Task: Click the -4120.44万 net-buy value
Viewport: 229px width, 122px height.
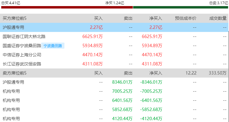Action: click(151, 119)
